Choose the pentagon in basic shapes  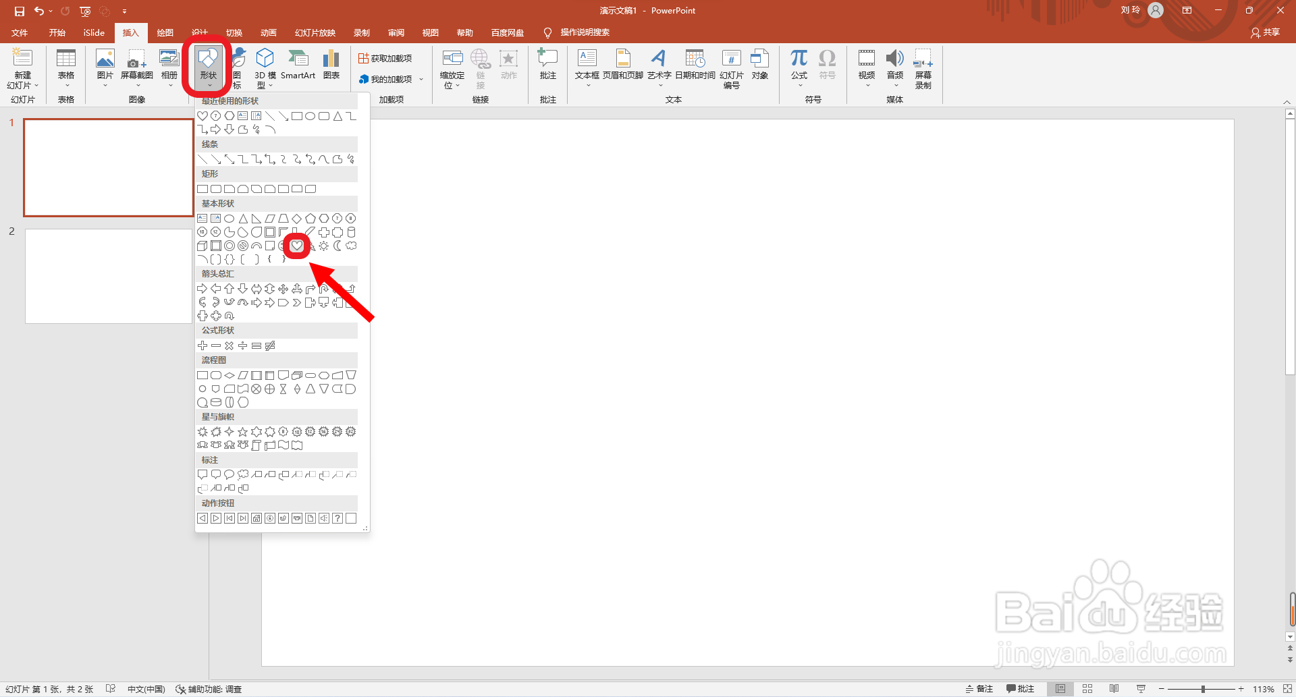point(310,219)
